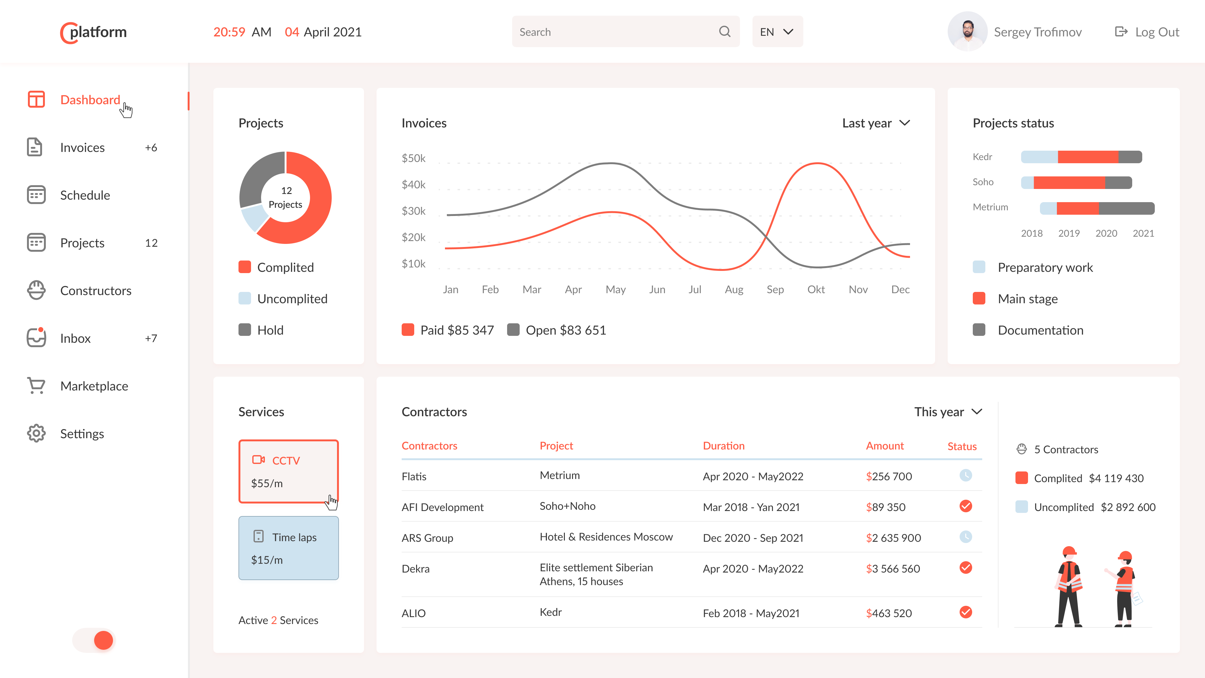
Task: Toggle the CCTV service card
Action: (x=288, y=472)
